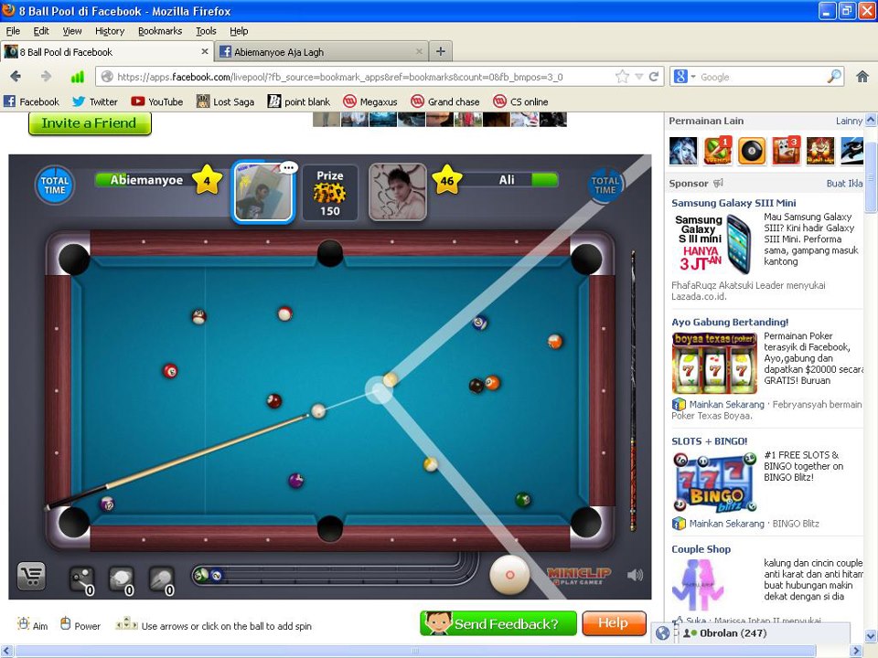878x658 pixels.
Task: Open the URL history dropdown arrow
Action: 639,77
